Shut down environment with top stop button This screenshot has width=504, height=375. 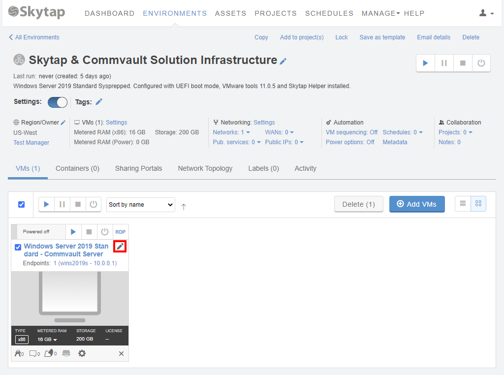[x=463, y=63]
